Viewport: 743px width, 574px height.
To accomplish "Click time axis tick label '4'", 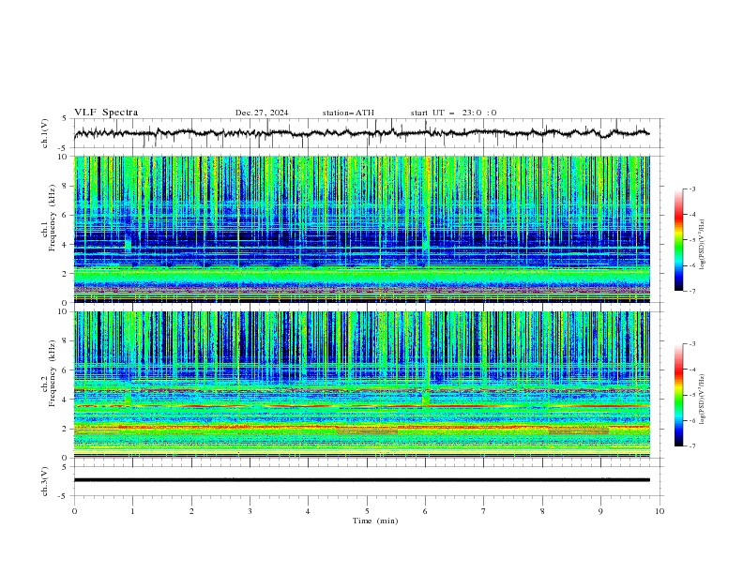I will pyautogui.click(x=308, y=511).
